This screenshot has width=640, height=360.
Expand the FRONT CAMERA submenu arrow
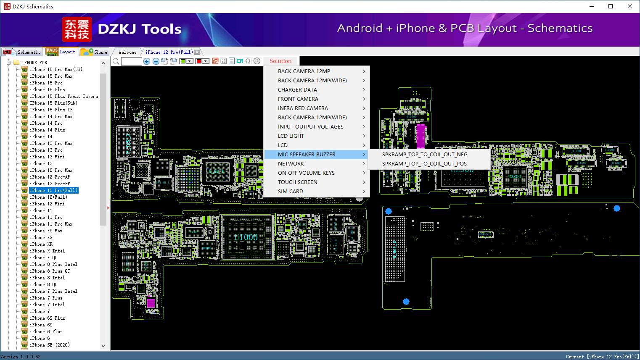364,99
